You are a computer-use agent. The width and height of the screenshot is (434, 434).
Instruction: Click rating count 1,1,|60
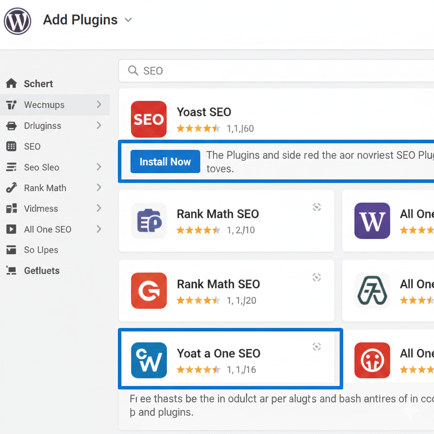point(240,129)
